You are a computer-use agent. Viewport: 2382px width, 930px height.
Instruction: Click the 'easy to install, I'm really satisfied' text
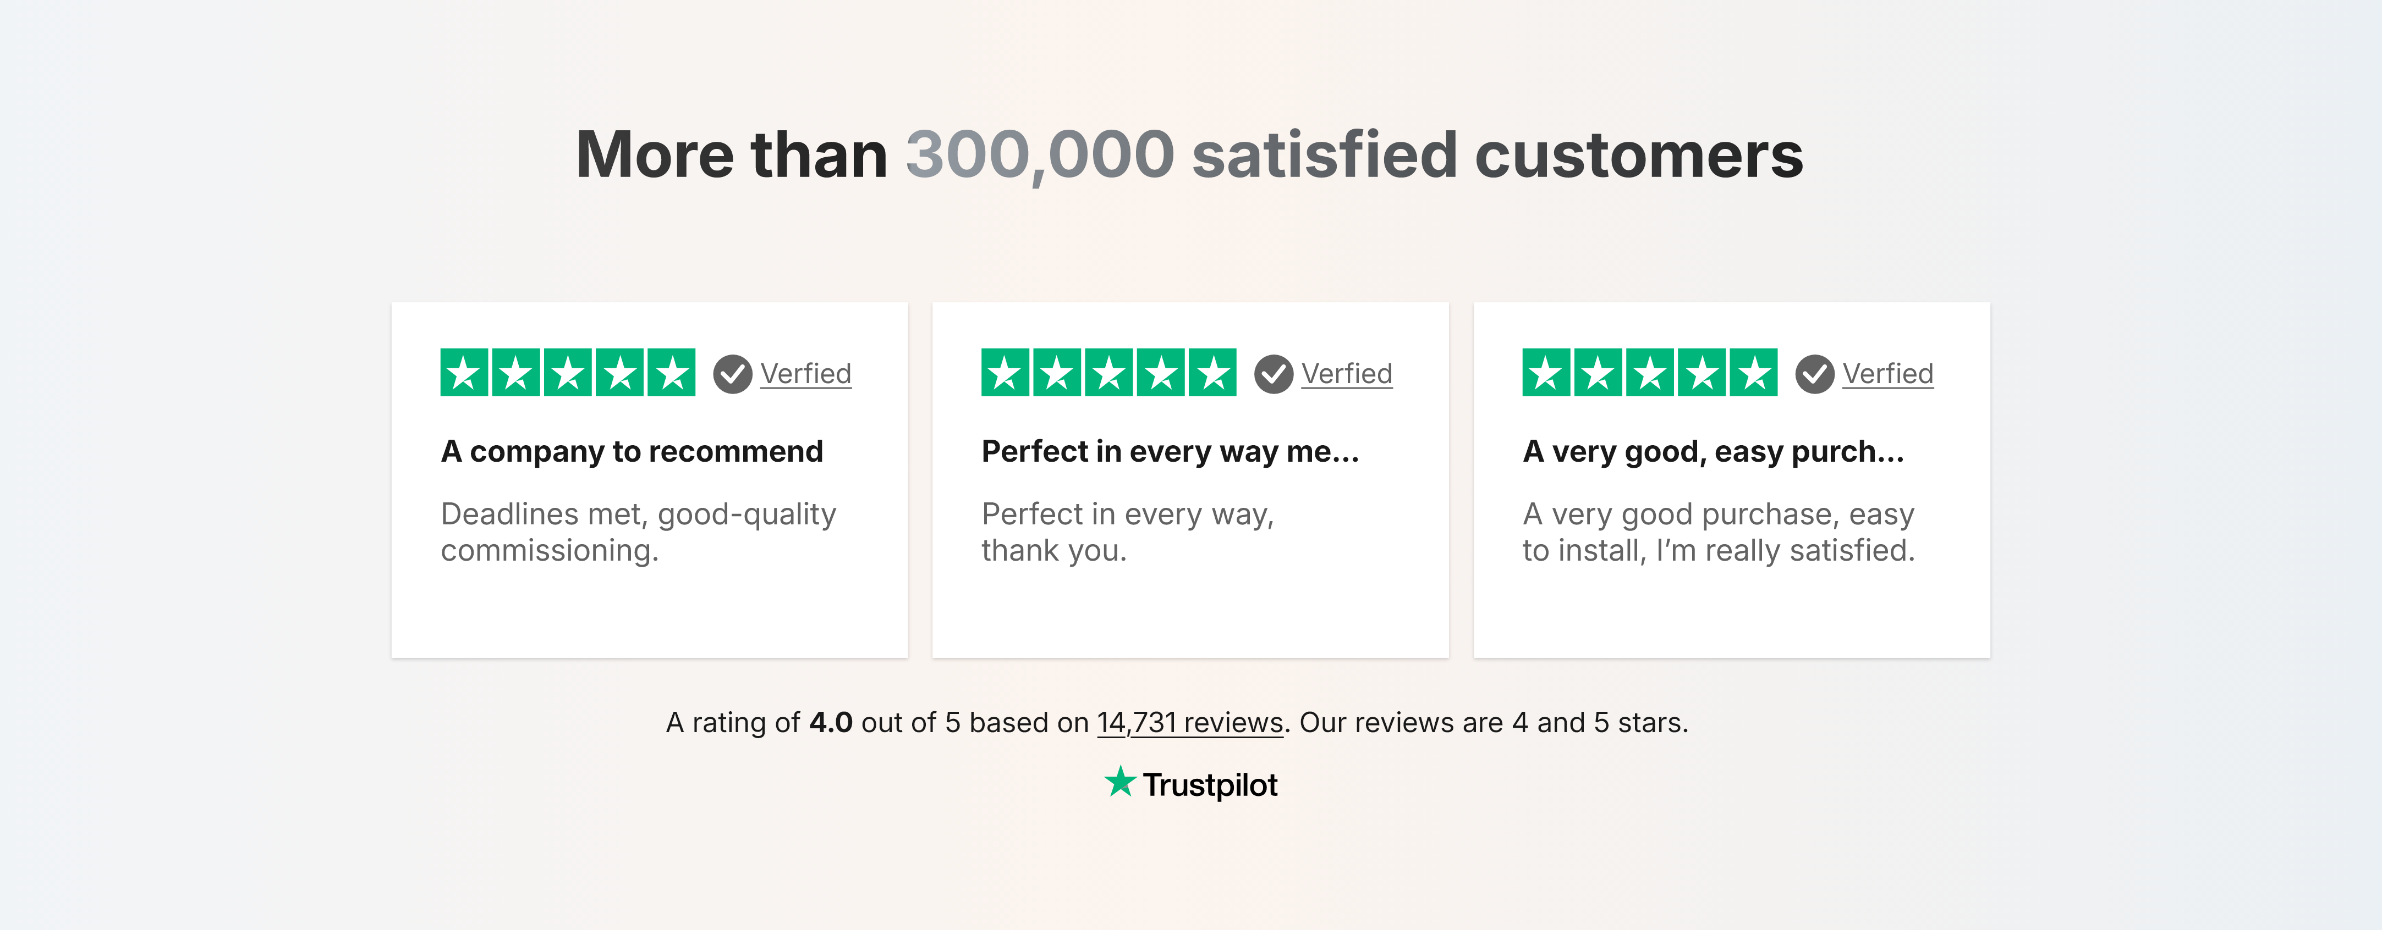coord(1718,532)
